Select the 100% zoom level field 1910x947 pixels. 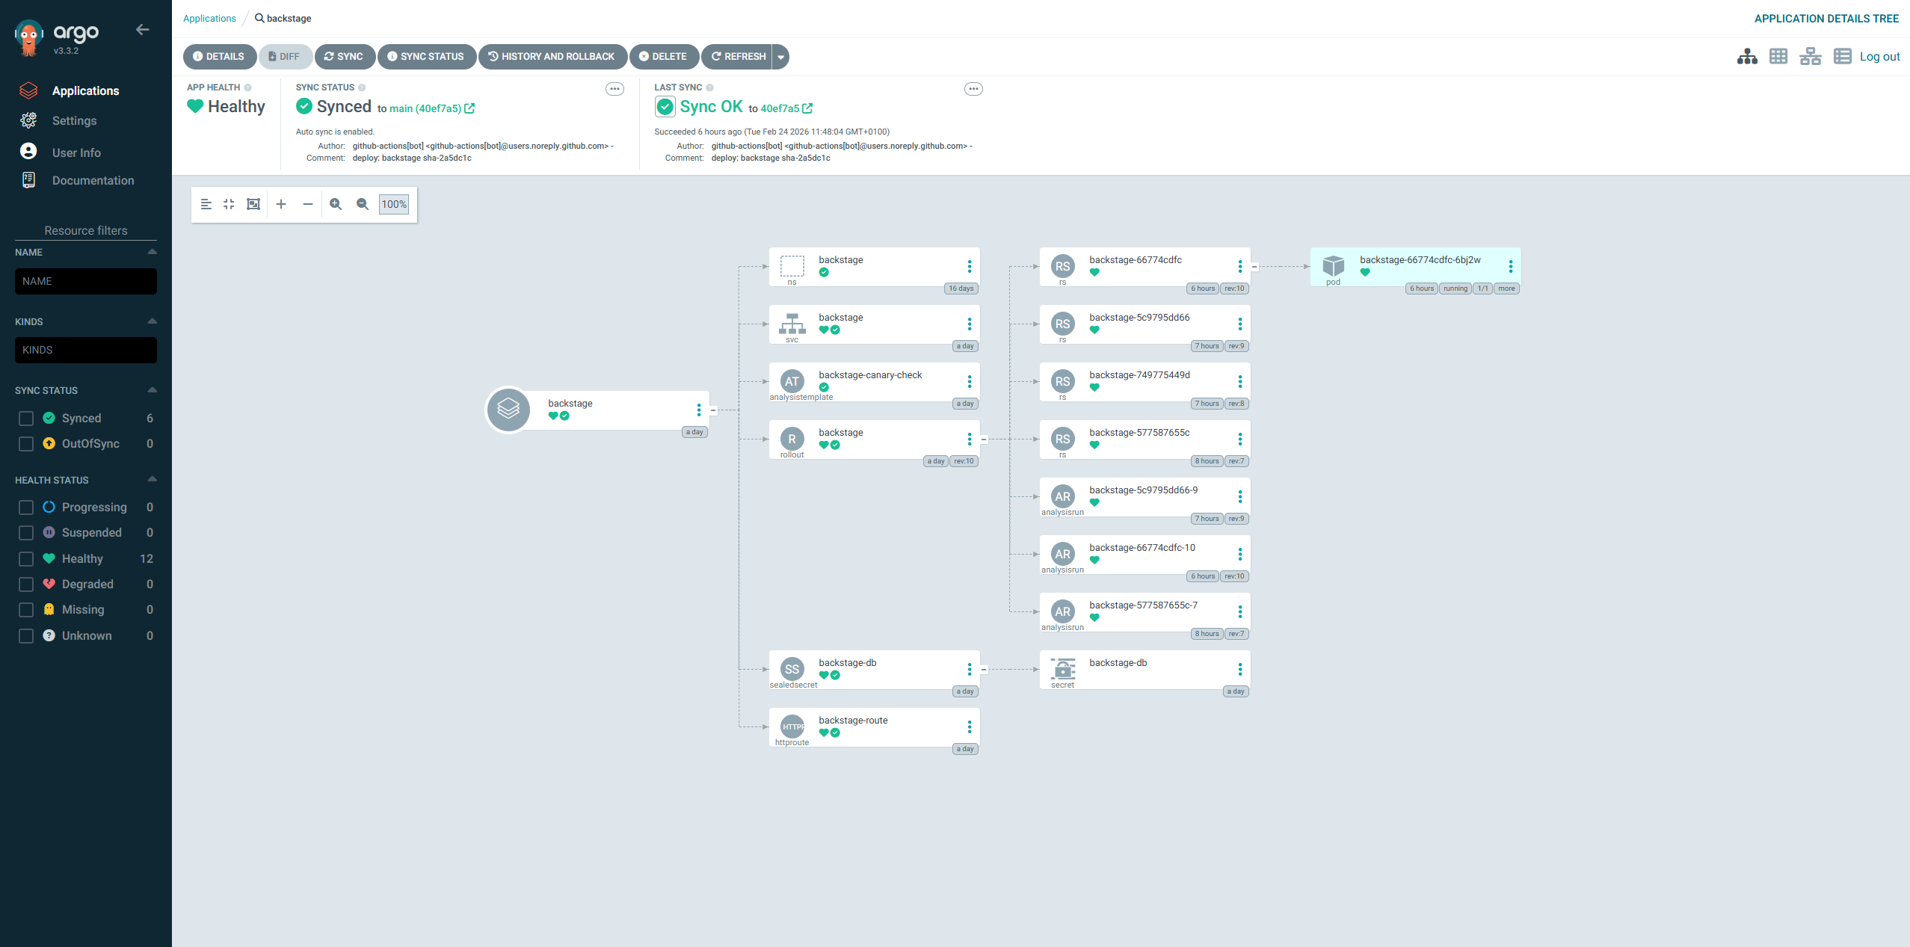click(x=393, y=203)
